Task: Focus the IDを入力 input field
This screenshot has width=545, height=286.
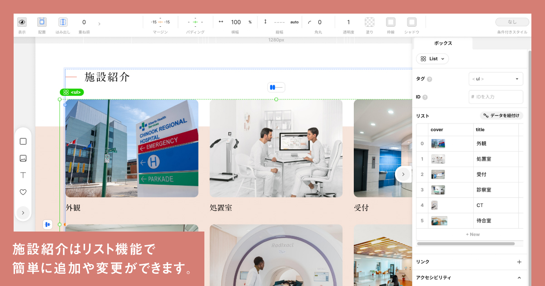Action: 496,97
